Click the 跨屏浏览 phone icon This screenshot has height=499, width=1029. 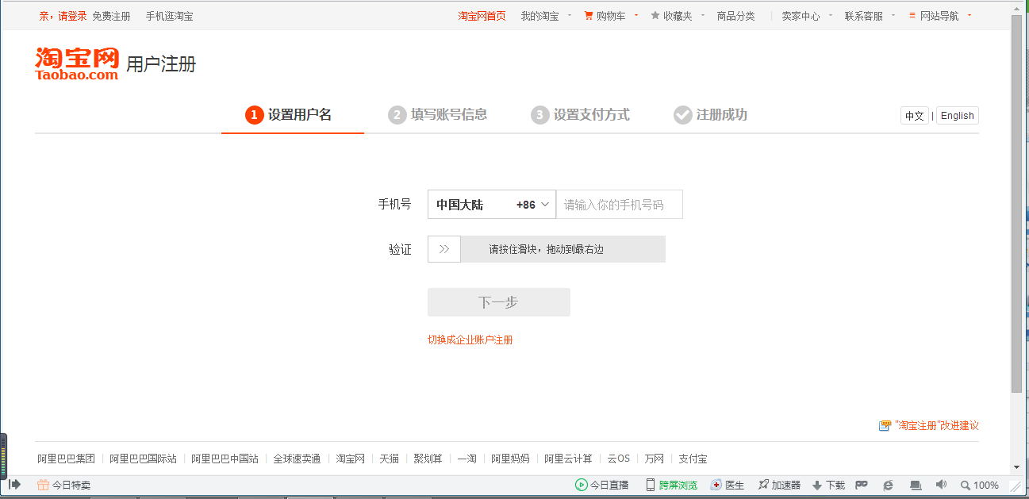pyautogui.click(x=651, y=485)
